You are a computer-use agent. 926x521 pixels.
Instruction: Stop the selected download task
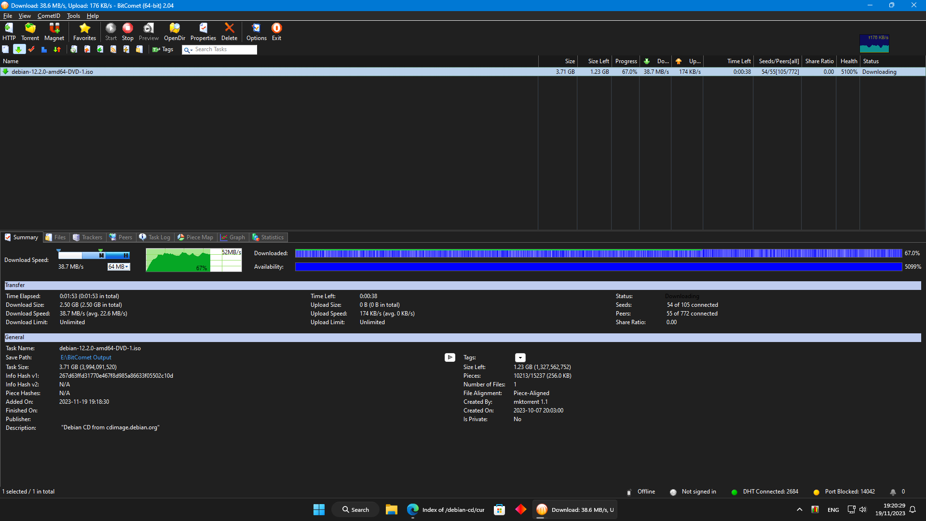pos(127,32)
